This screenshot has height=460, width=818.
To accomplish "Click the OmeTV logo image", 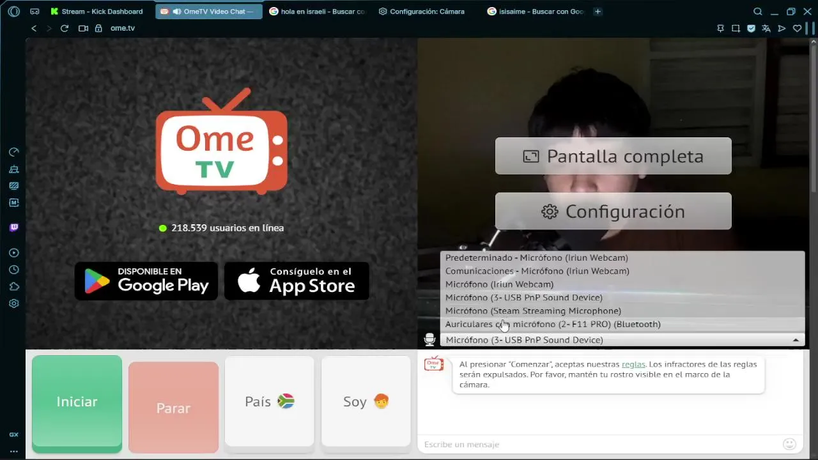I will point(222,141).
